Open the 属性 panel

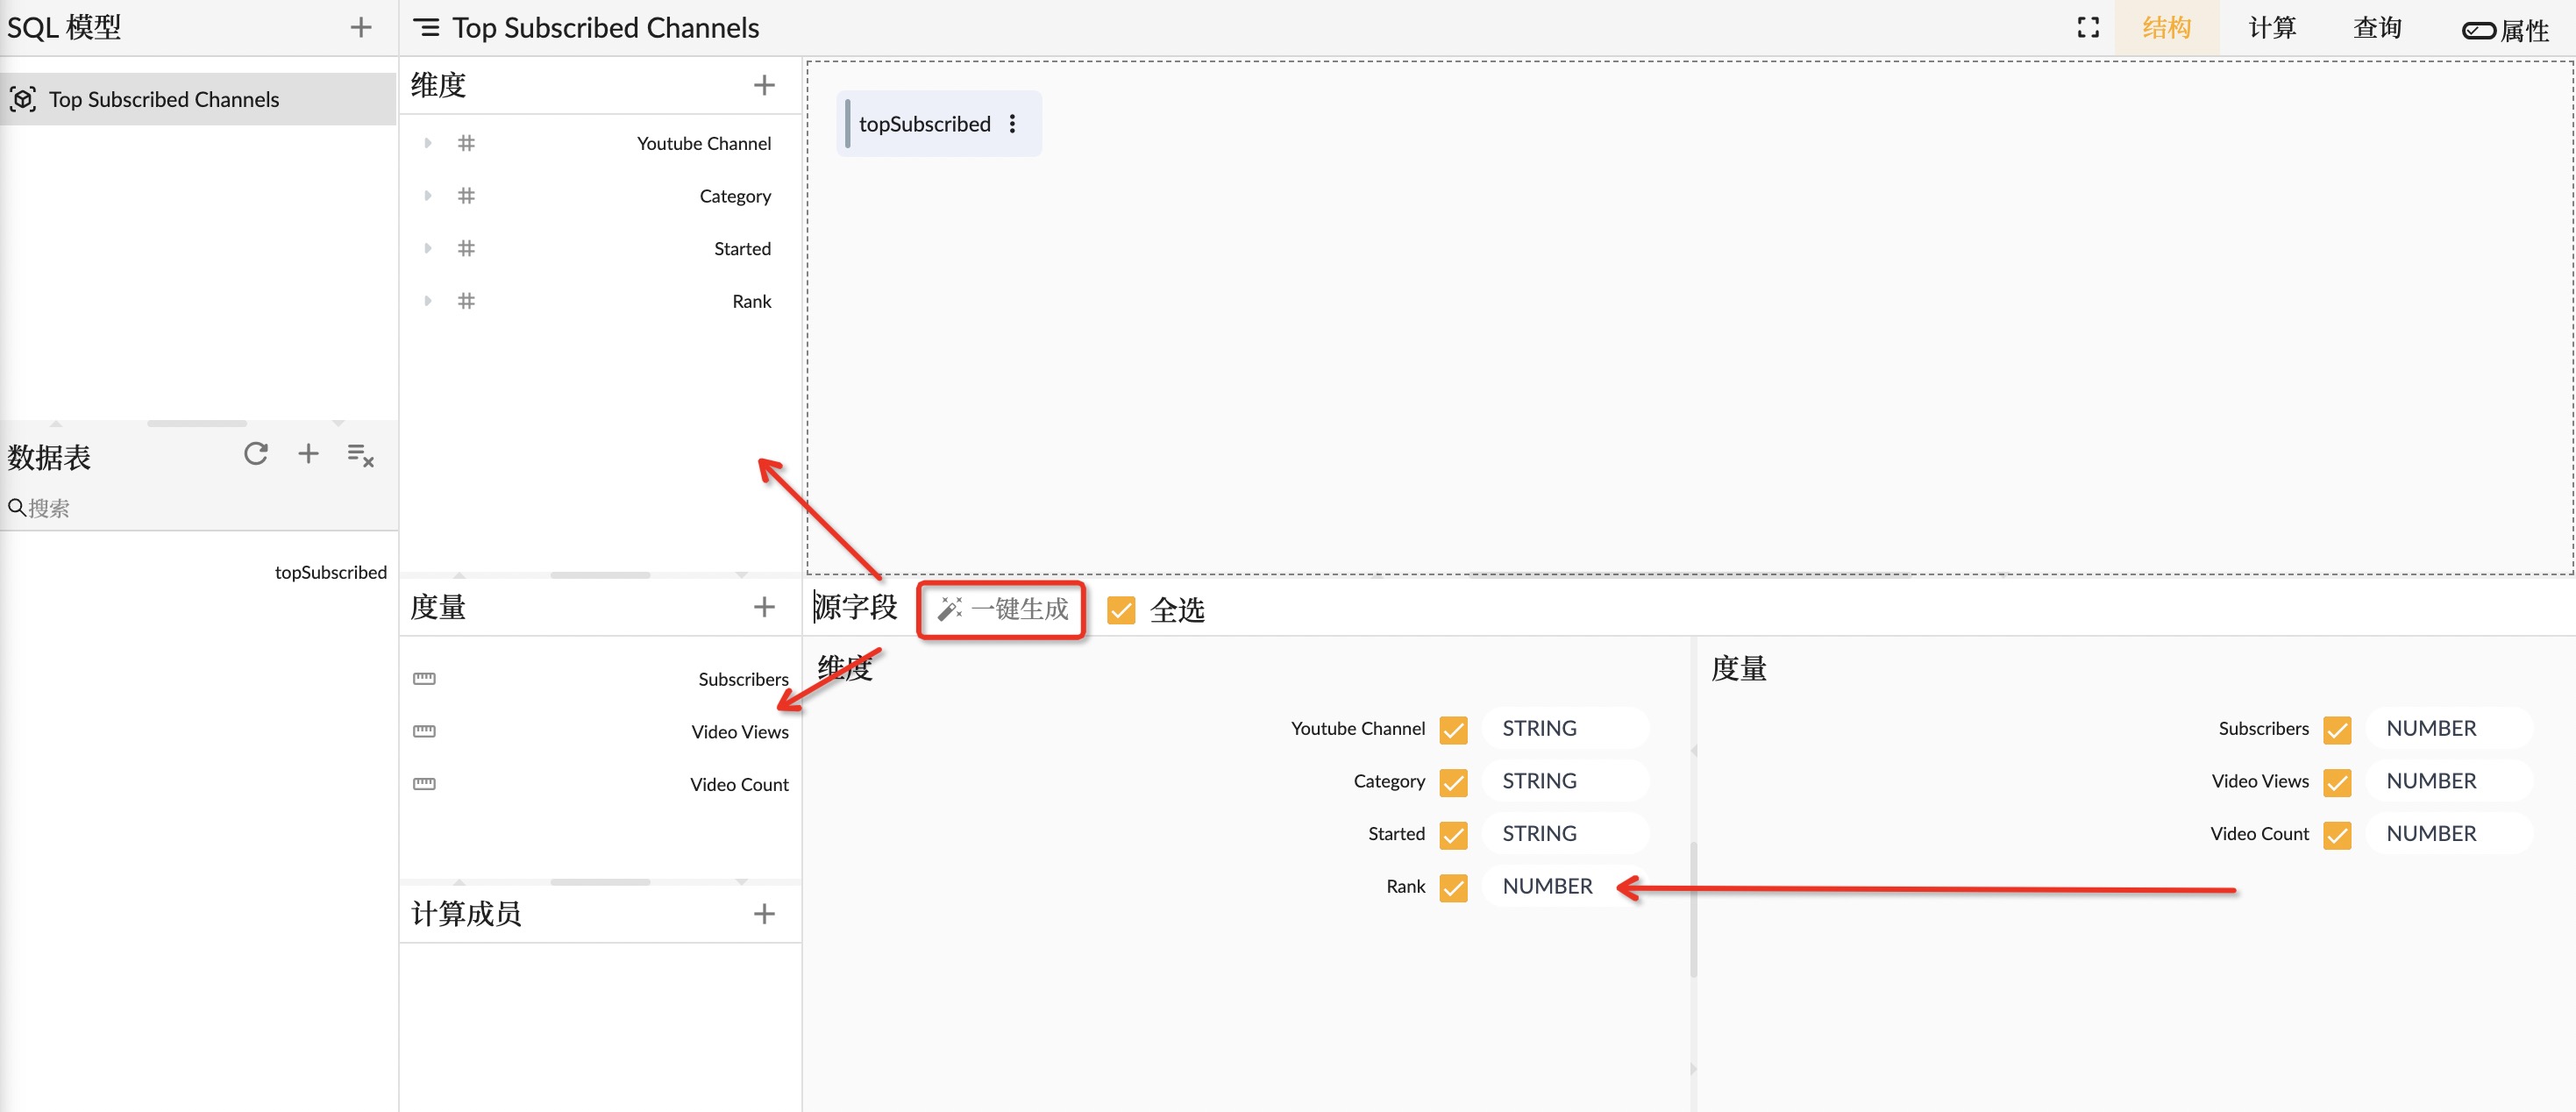click(2506, 30)
